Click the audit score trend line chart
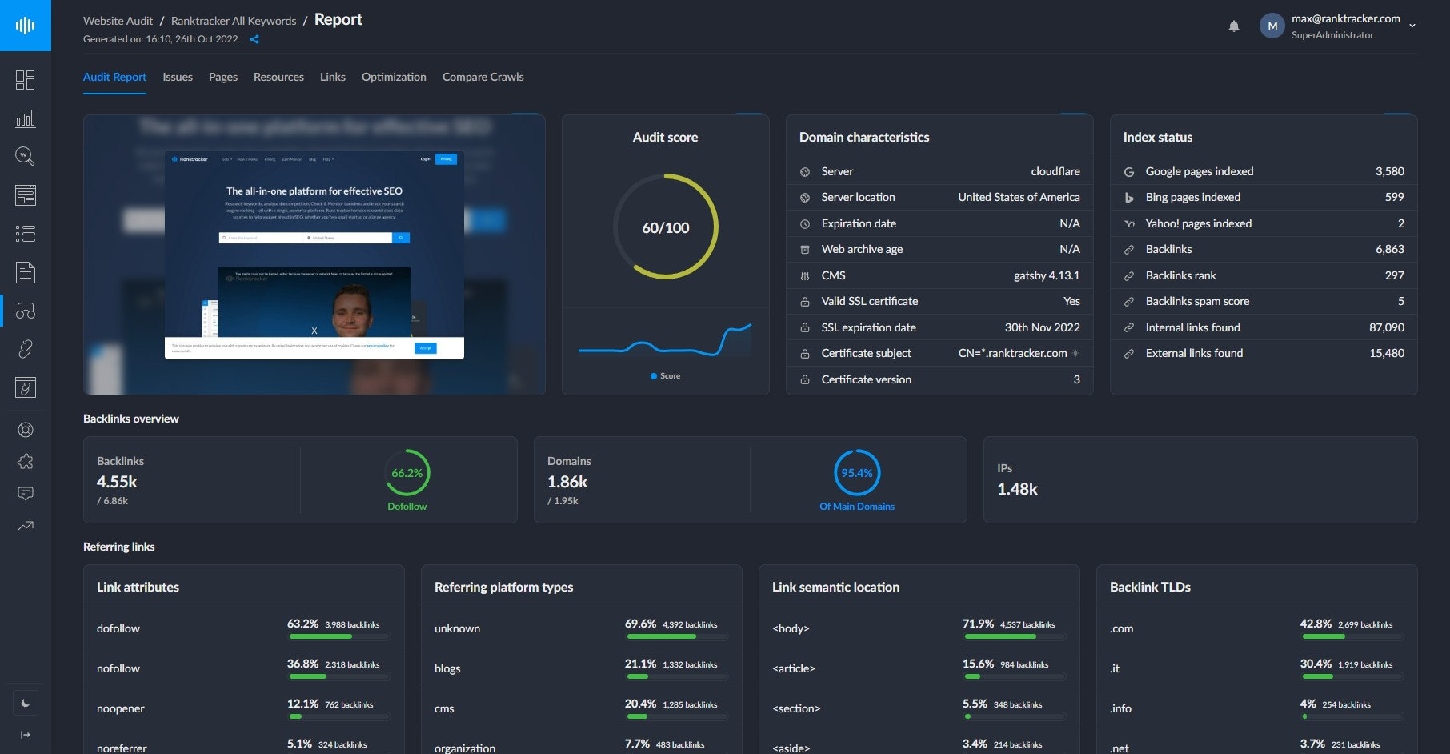This screenshot has width=1450, height=754. (665, 340)
